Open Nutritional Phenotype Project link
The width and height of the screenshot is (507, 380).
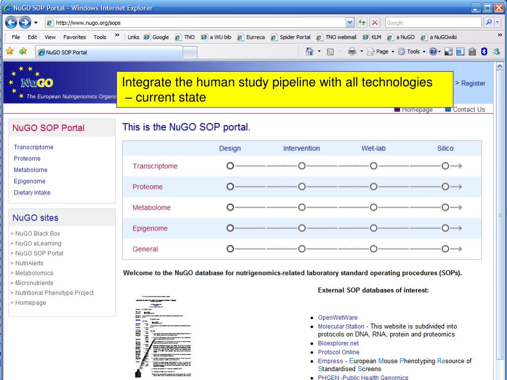point(54,293)
